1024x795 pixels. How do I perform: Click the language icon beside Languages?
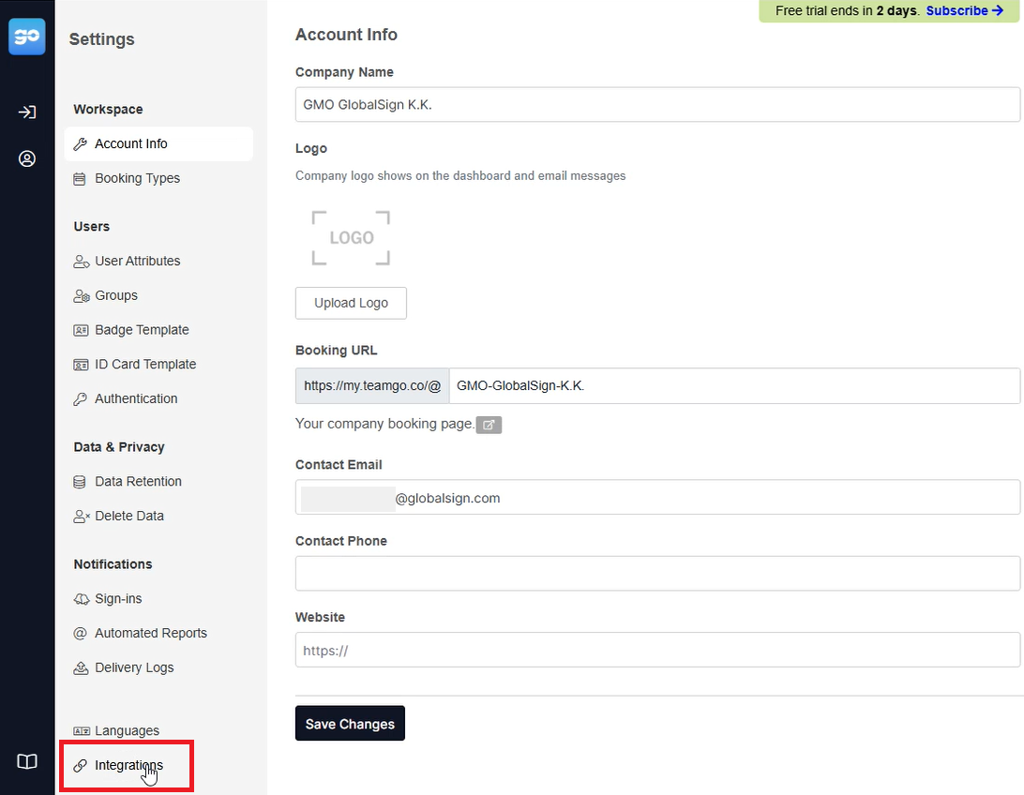point(82,731)
